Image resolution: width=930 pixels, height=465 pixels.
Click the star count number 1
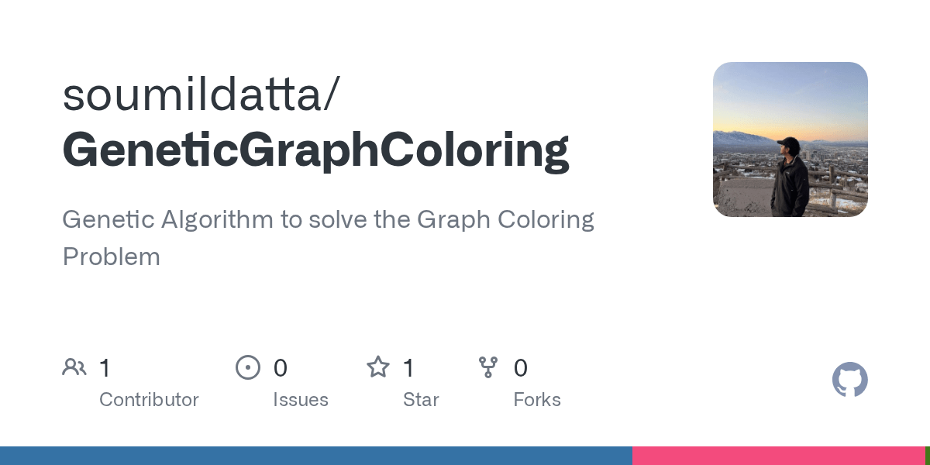pyautogui.click(x=408, y=368)
